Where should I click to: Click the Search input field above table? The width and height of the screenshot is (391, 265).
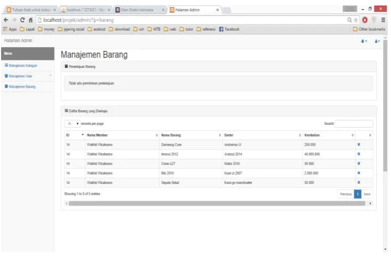tap(354, 124)
